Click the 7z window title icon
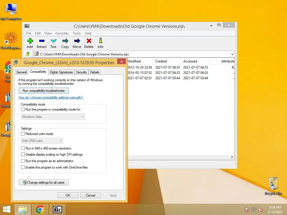The image size is (287, 215). (x=27, y=26)
